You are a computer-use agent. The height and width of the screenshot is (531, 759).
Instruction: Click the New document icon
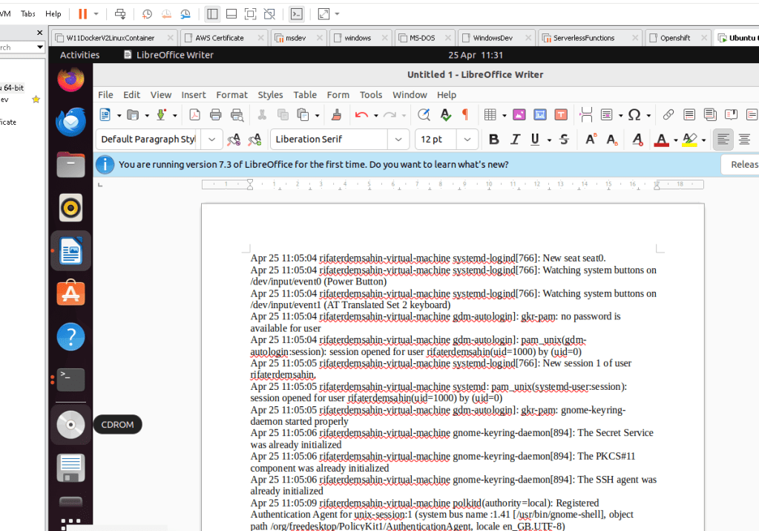105,115
